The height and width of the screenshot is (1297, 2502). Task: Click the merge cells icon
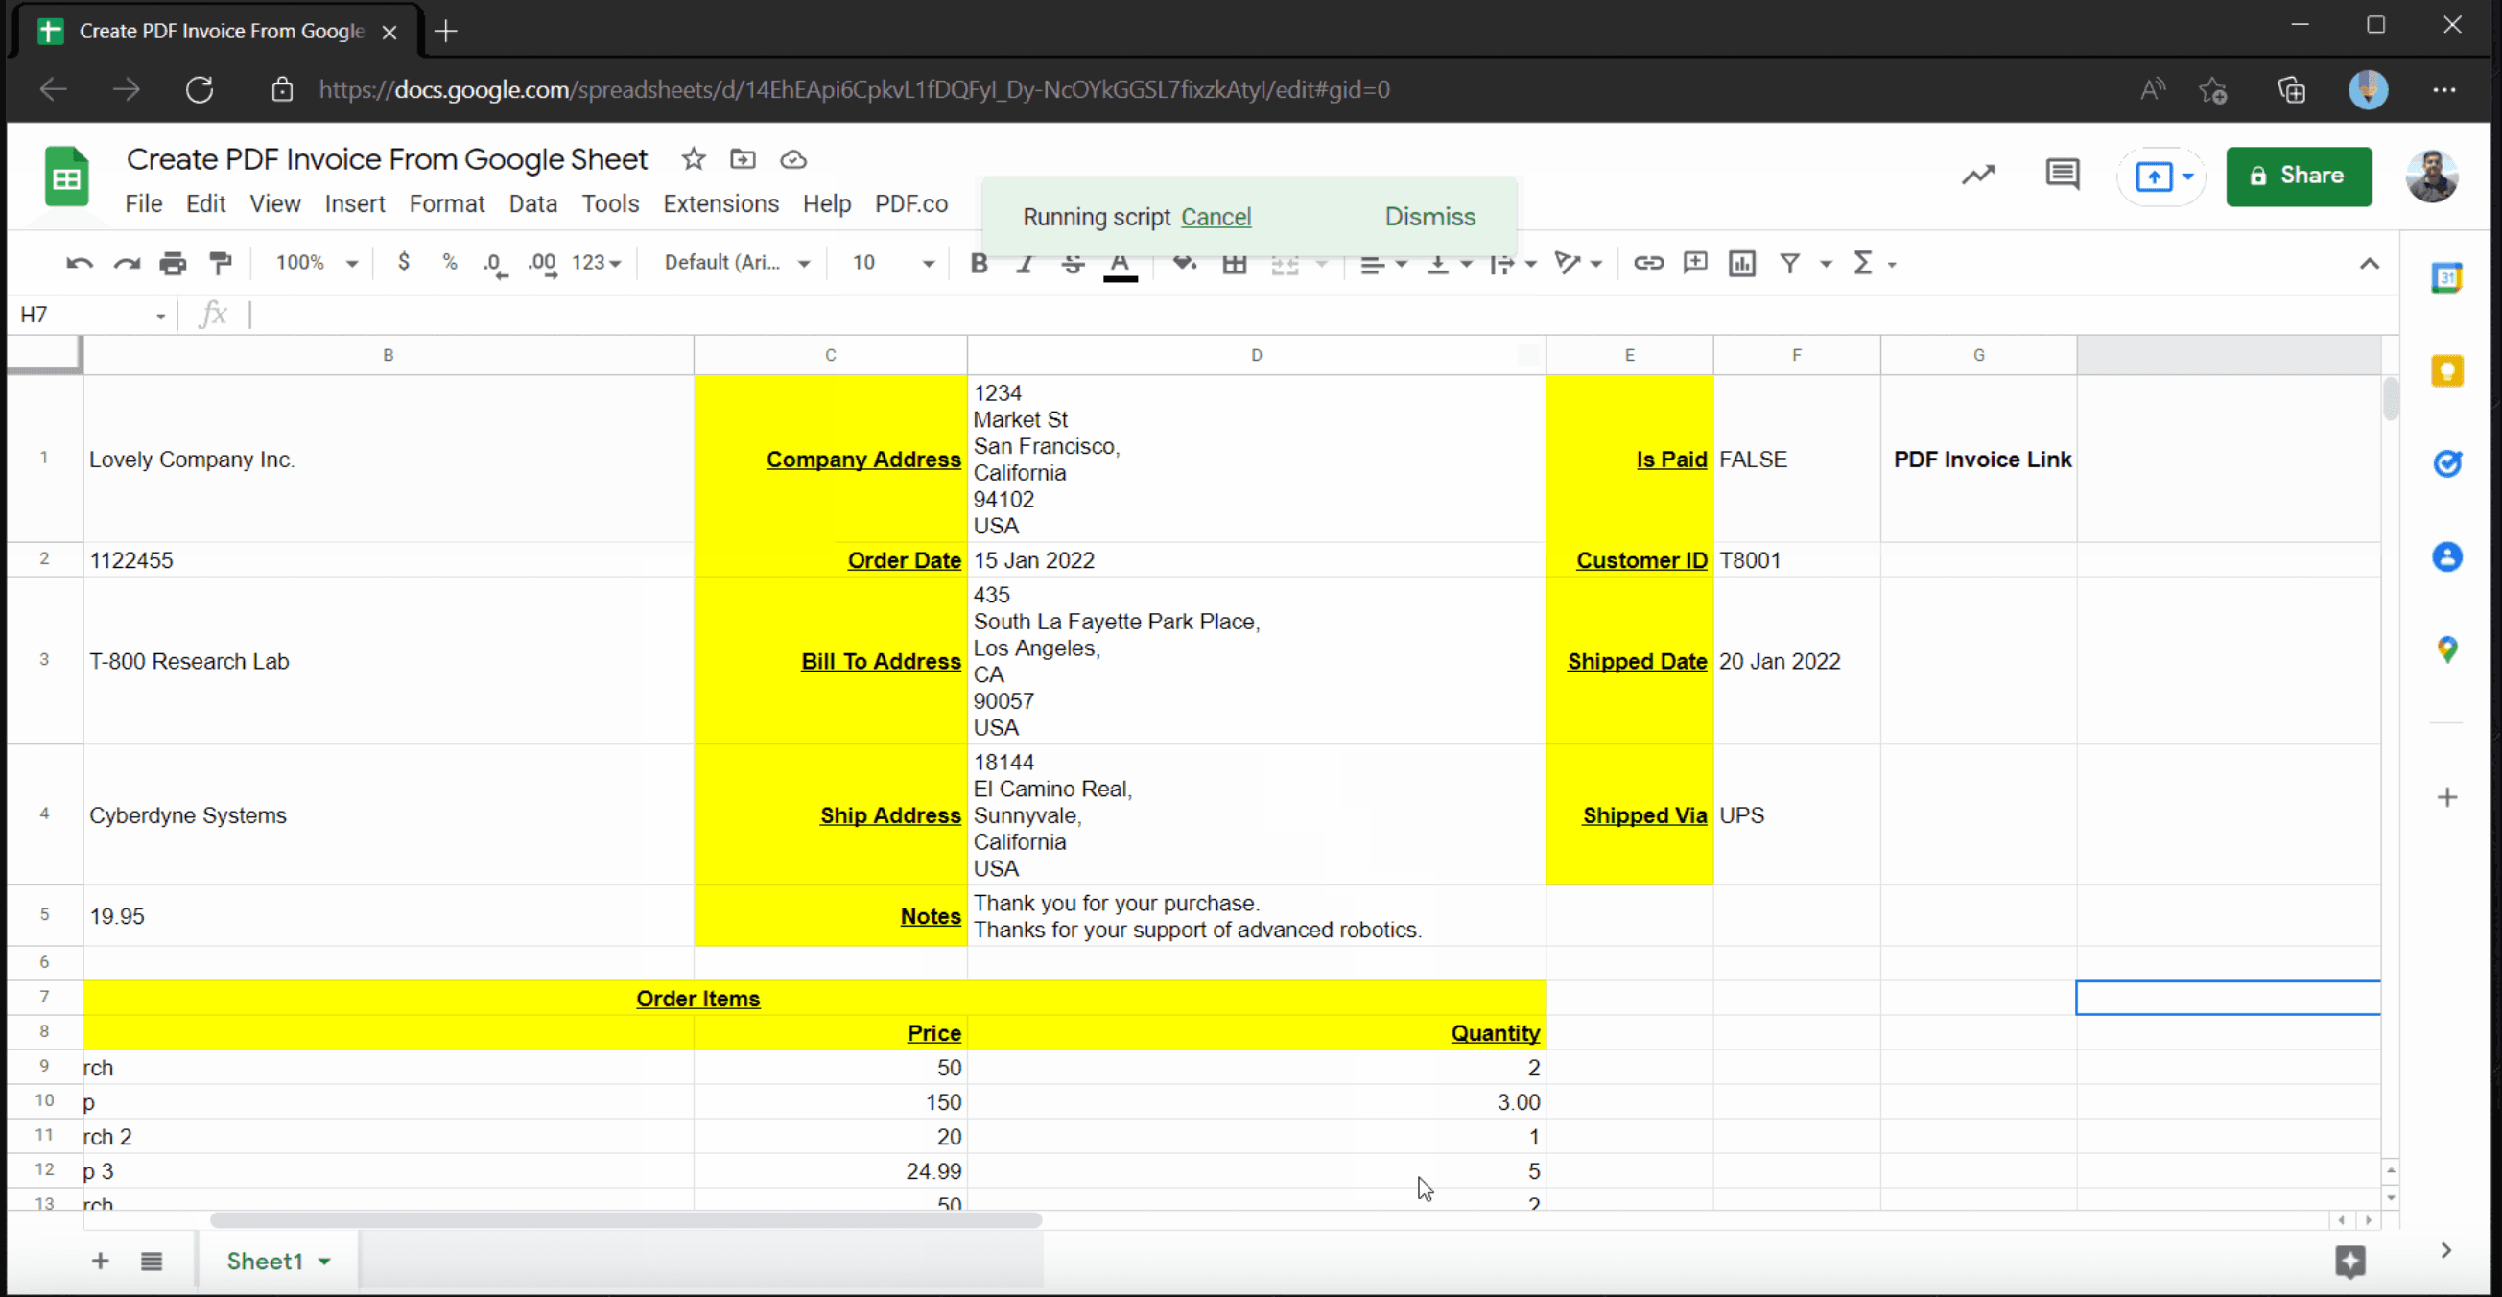click(x=1286, y=261)
